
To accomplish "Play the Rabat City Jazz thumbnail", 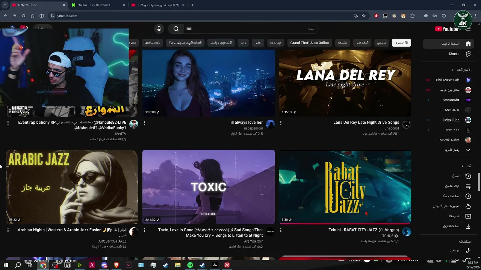I will [345, 187].
